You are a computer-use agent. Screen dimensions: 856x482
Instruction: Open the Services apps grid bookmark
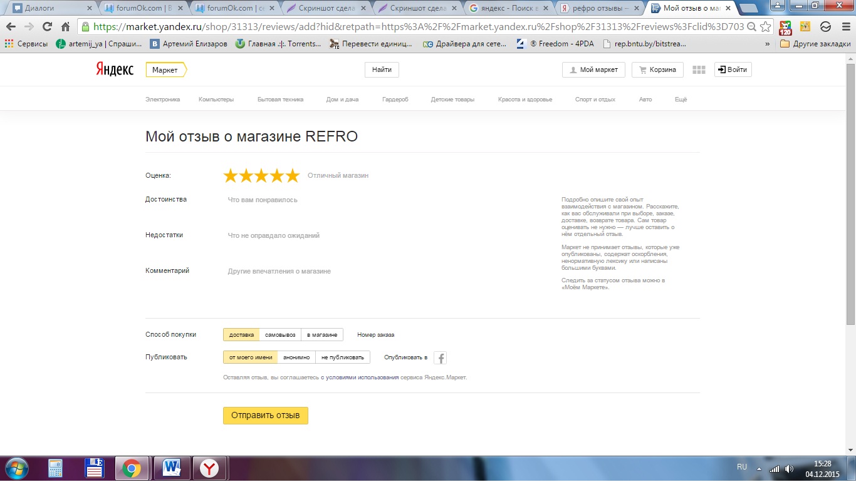click(x=26, y=44)
